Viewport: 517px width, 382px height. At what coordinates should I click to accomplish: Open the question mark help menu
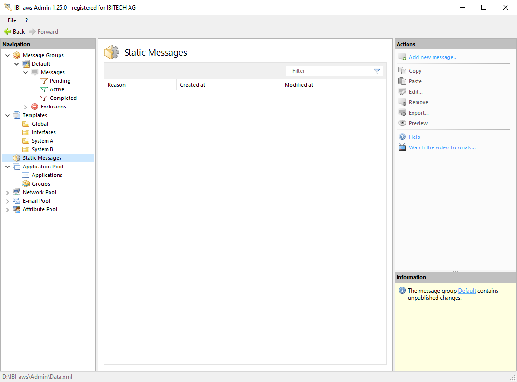click(26, 20)
